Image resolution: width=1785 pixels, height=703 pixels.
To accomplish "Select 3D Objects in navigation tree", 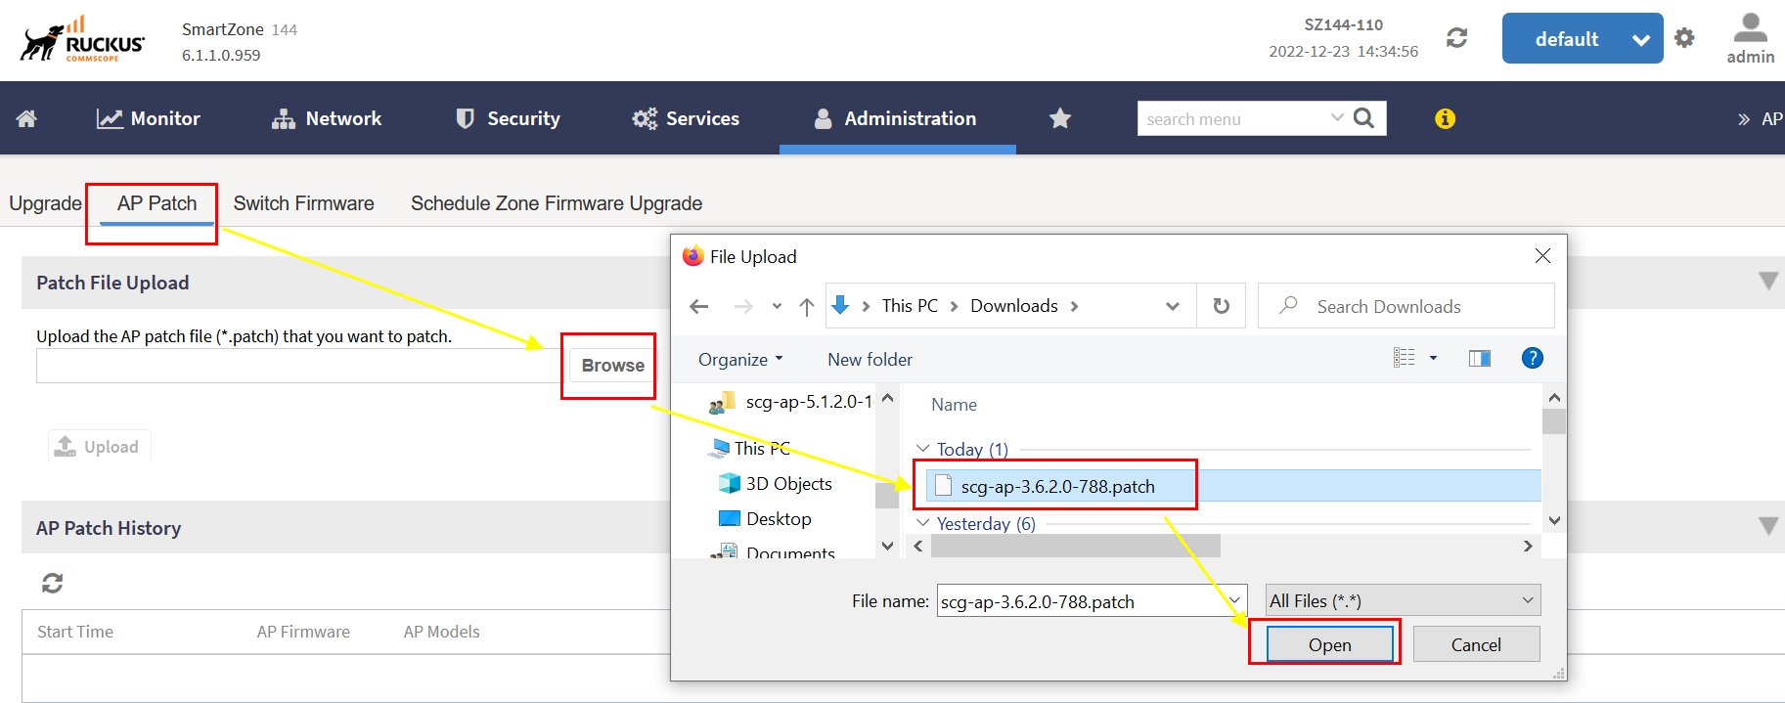I will coord(776,484).
